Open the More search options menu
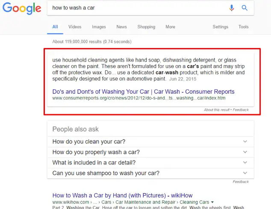Image resolution: width=271 pixels, height=209 pixels. pyautogui.click(x=170, y=27)
